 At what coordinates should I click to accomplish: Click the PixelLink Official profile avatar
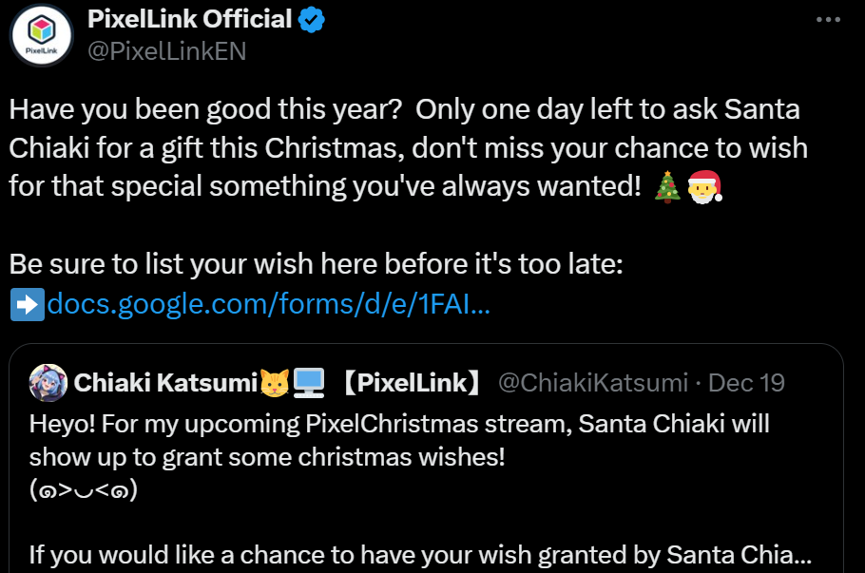coord(43,38)
